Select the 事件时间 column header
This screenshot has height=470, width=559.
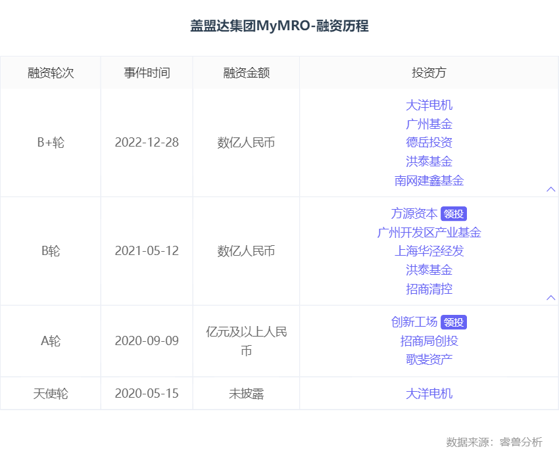147,73
